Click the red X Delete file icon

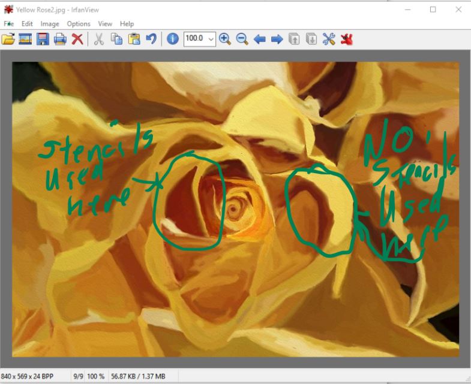coord(77,39)
